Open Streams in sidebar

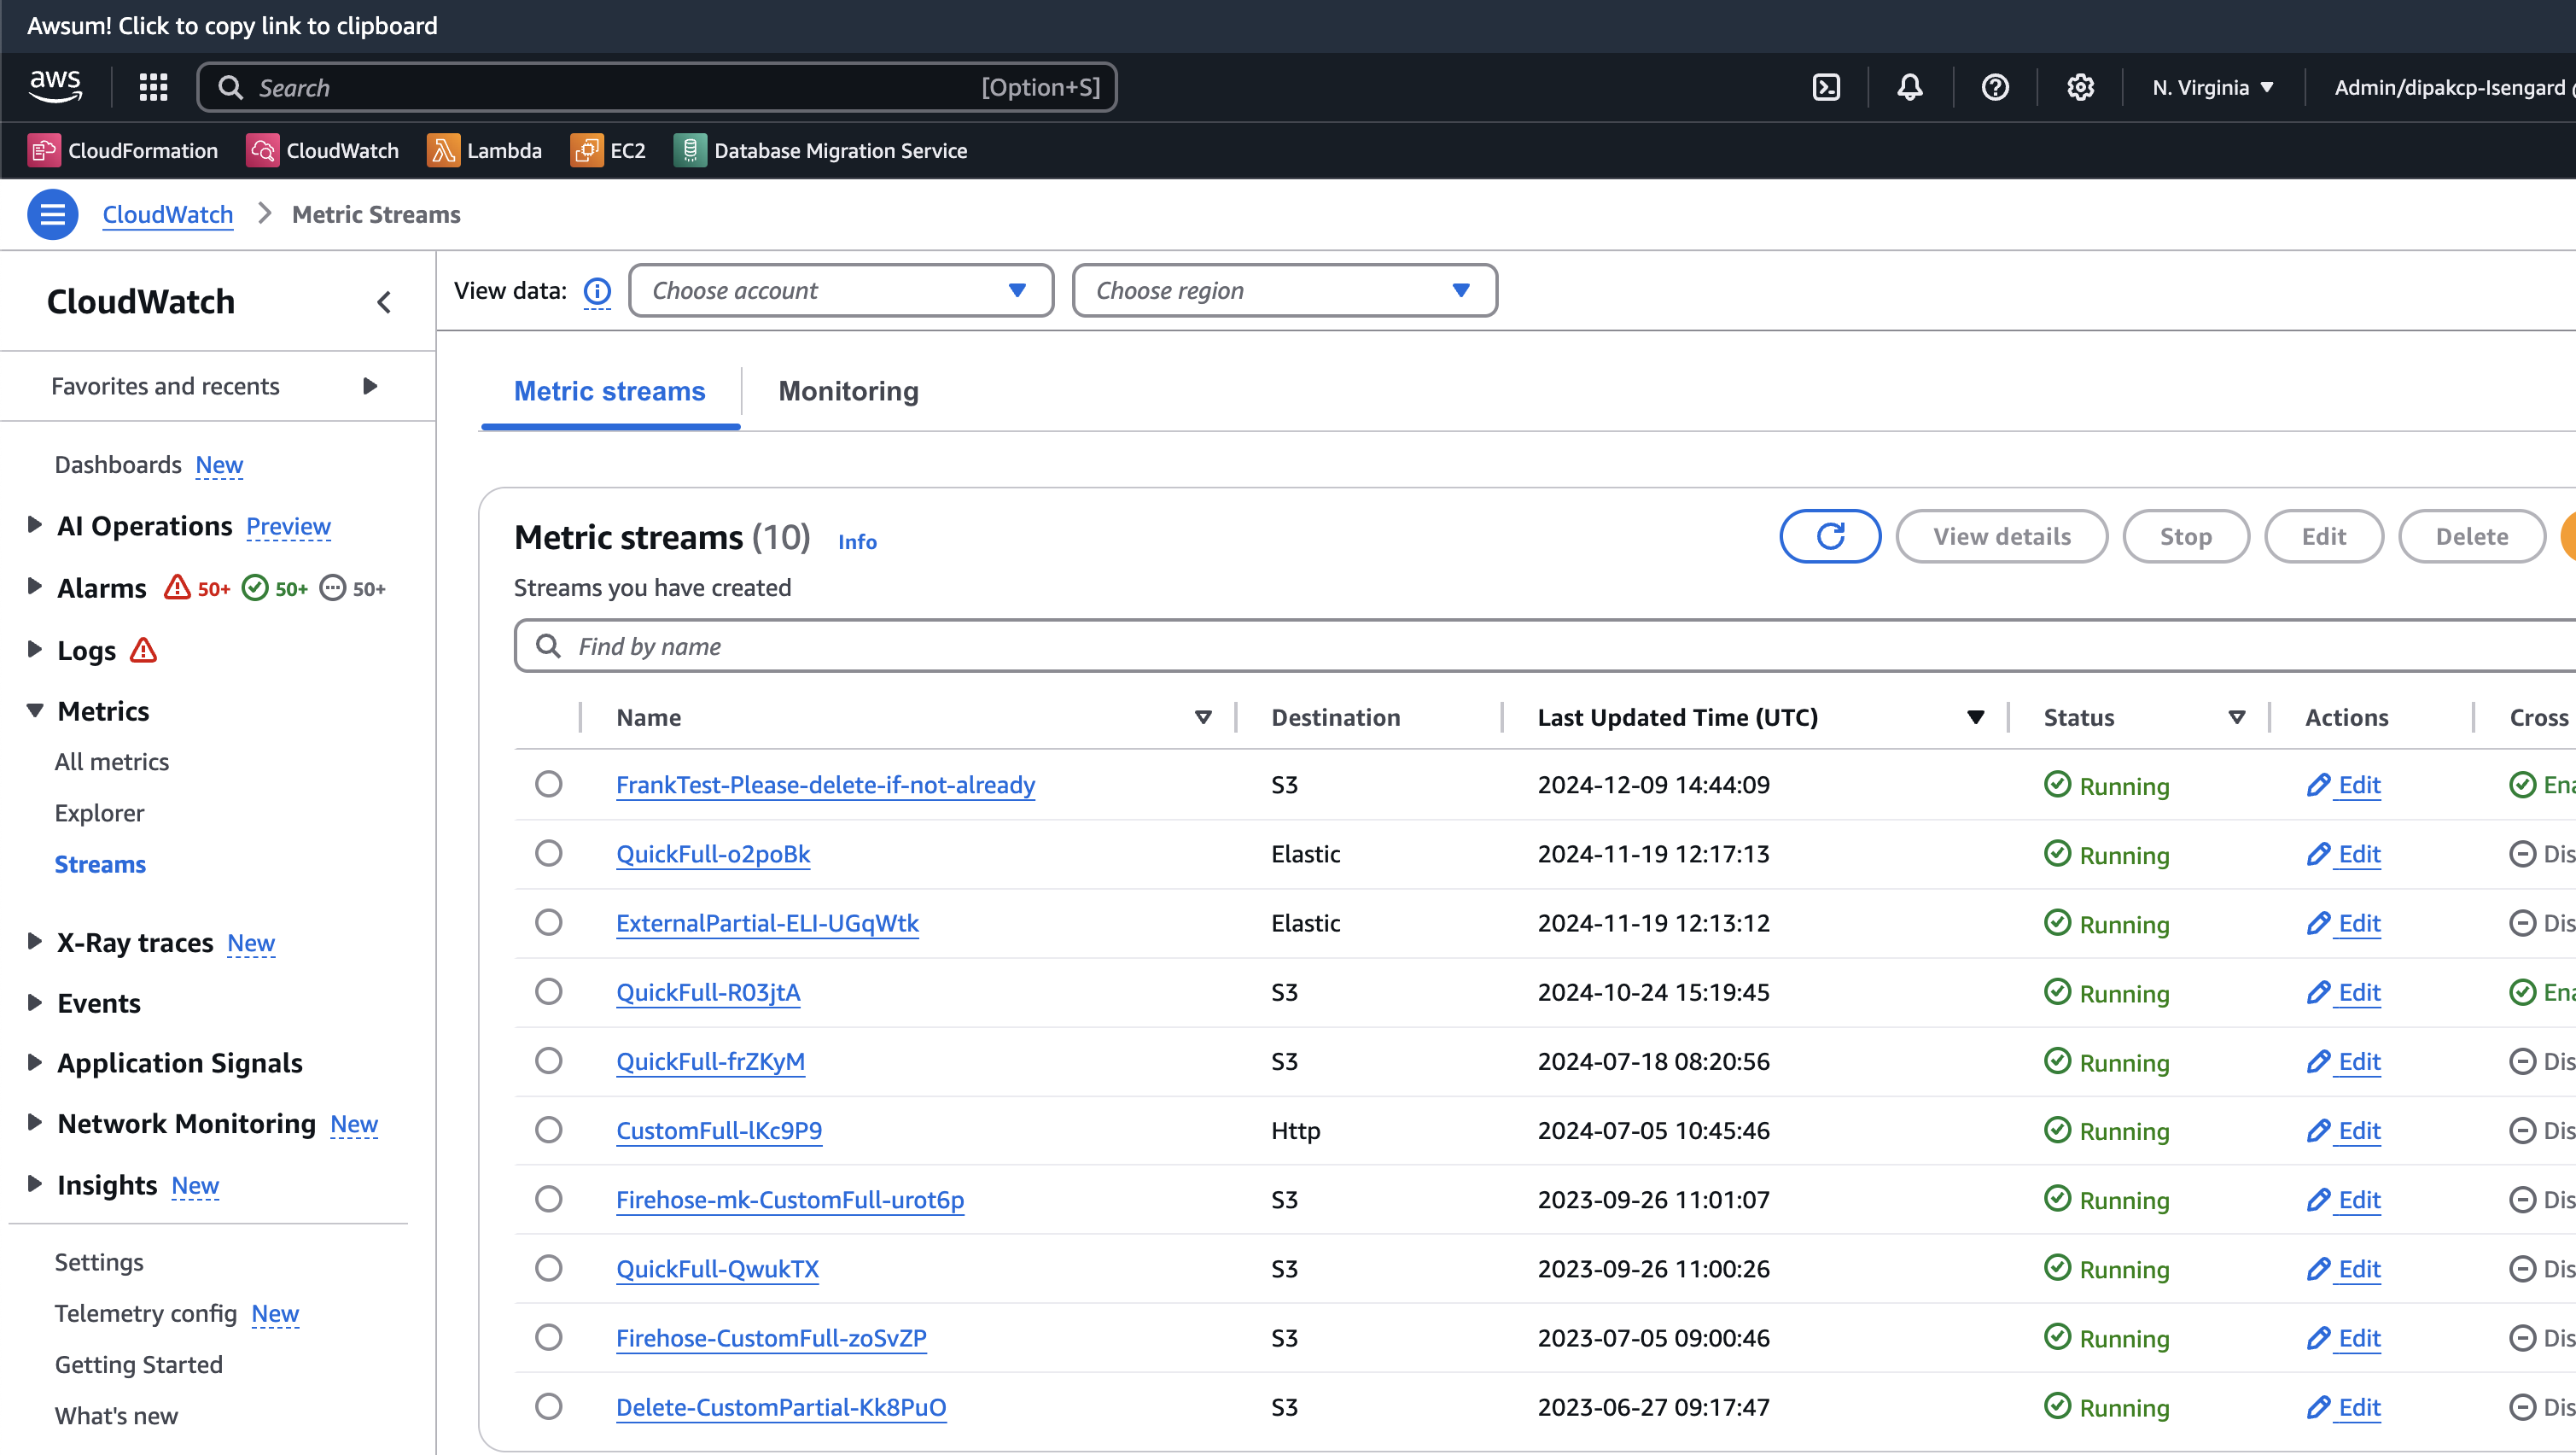(x=100, y=863)
